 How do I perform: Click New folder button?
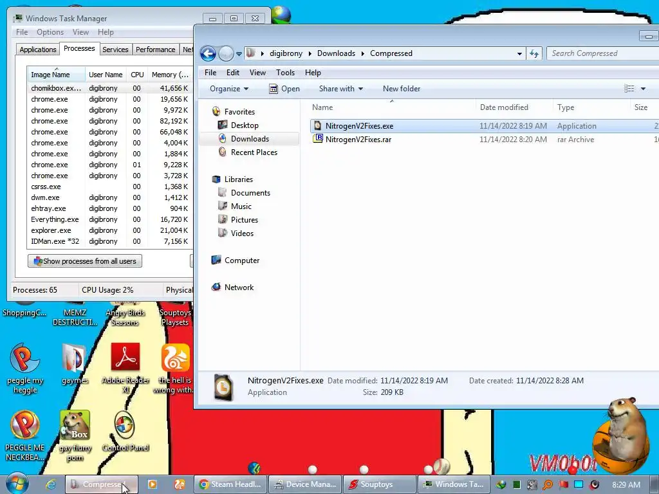[x=402, y=89]
